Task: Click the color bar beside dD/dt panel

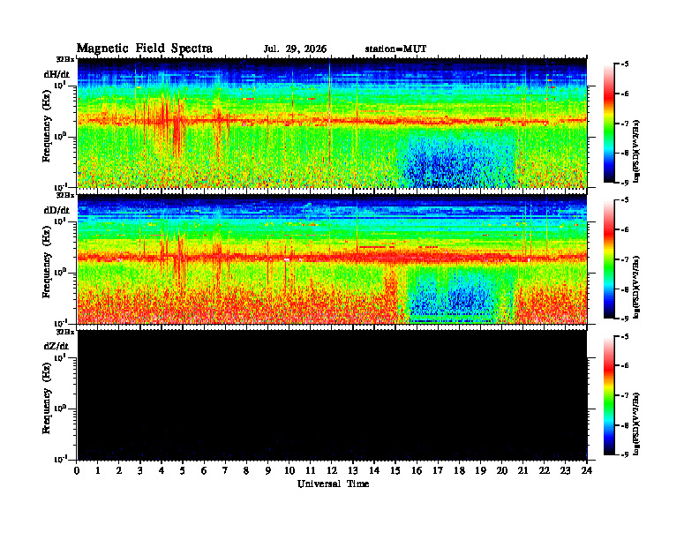Action: point(608,259)
